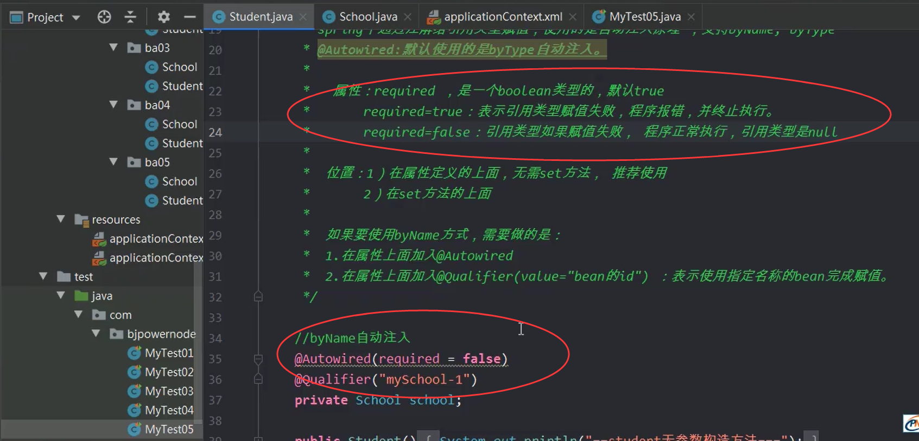919x441 pixels.
Task: Open MyTest02 test class
Action: click(169, 372)
